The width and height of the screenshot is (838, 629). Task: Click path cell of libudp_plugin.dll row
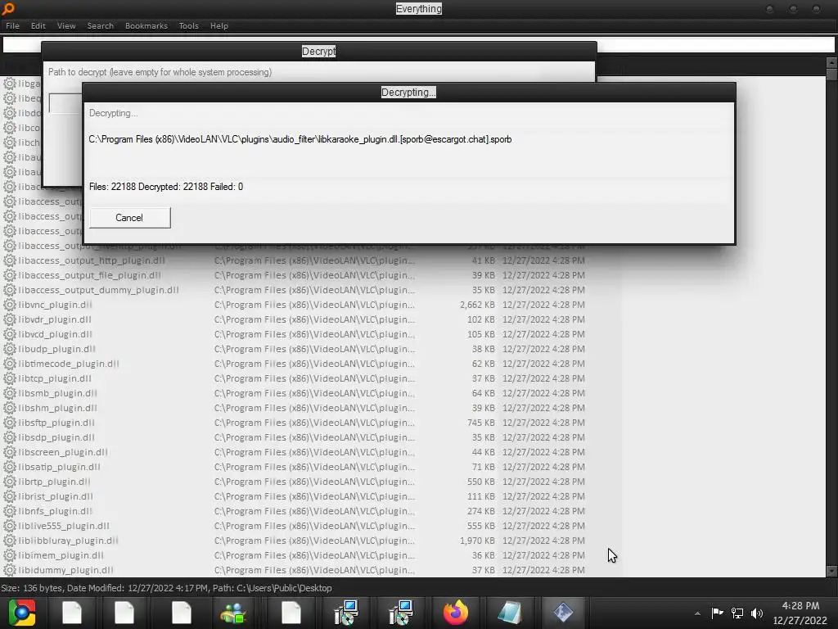(314, 349)
